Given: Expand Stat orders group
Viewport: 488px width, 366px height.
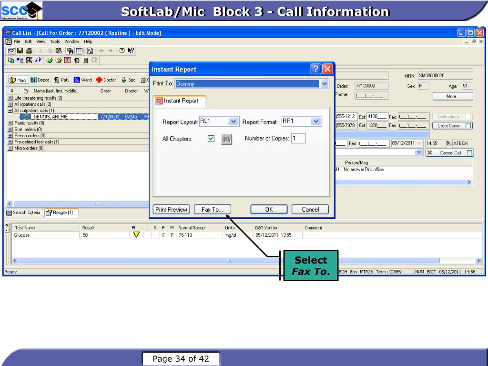Looking at the screenshot, I should (x=10, y=129).
